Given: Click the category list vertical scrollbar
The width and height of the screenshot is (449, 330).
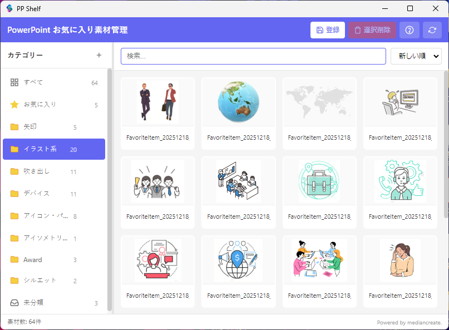Looking at the screenshot, I should point(110,189).
